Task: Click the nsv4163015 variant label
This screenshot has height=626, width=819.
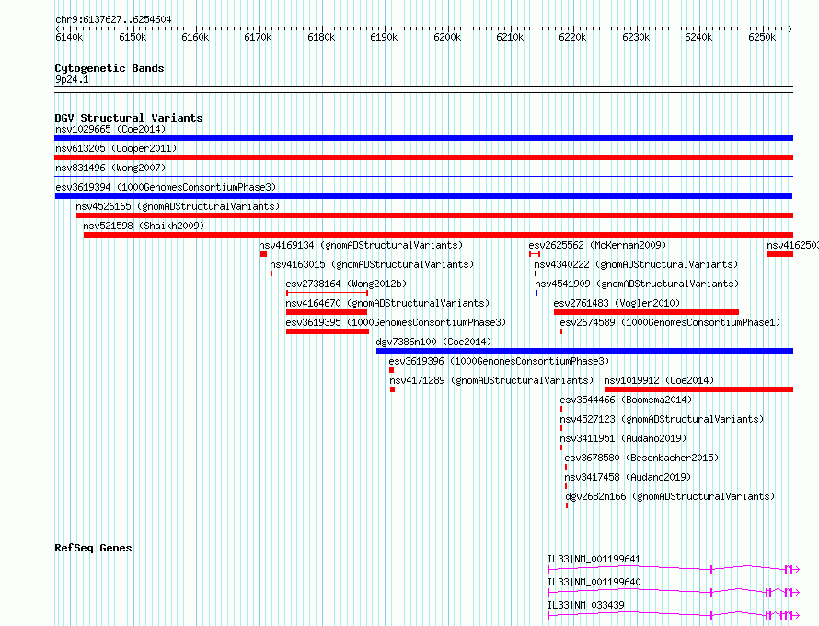Action: 372,264
